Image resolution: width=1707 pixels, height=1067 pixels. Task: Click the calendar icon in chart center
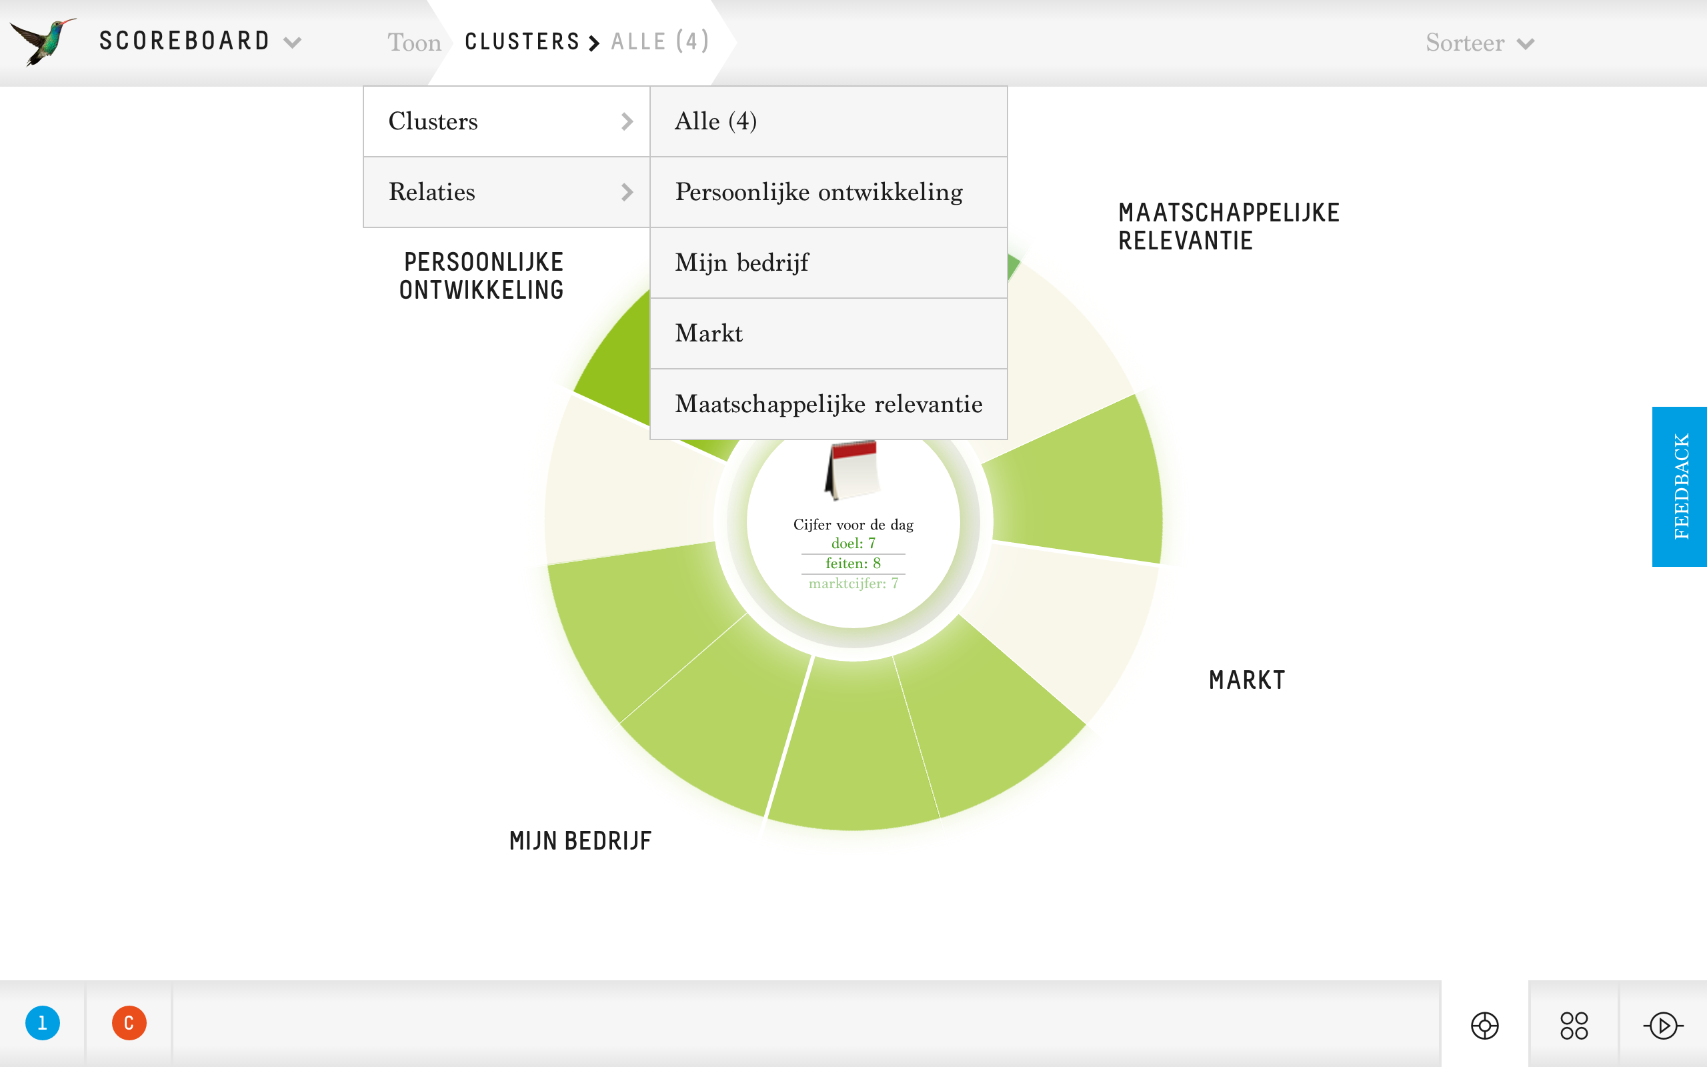pos(852,470)
